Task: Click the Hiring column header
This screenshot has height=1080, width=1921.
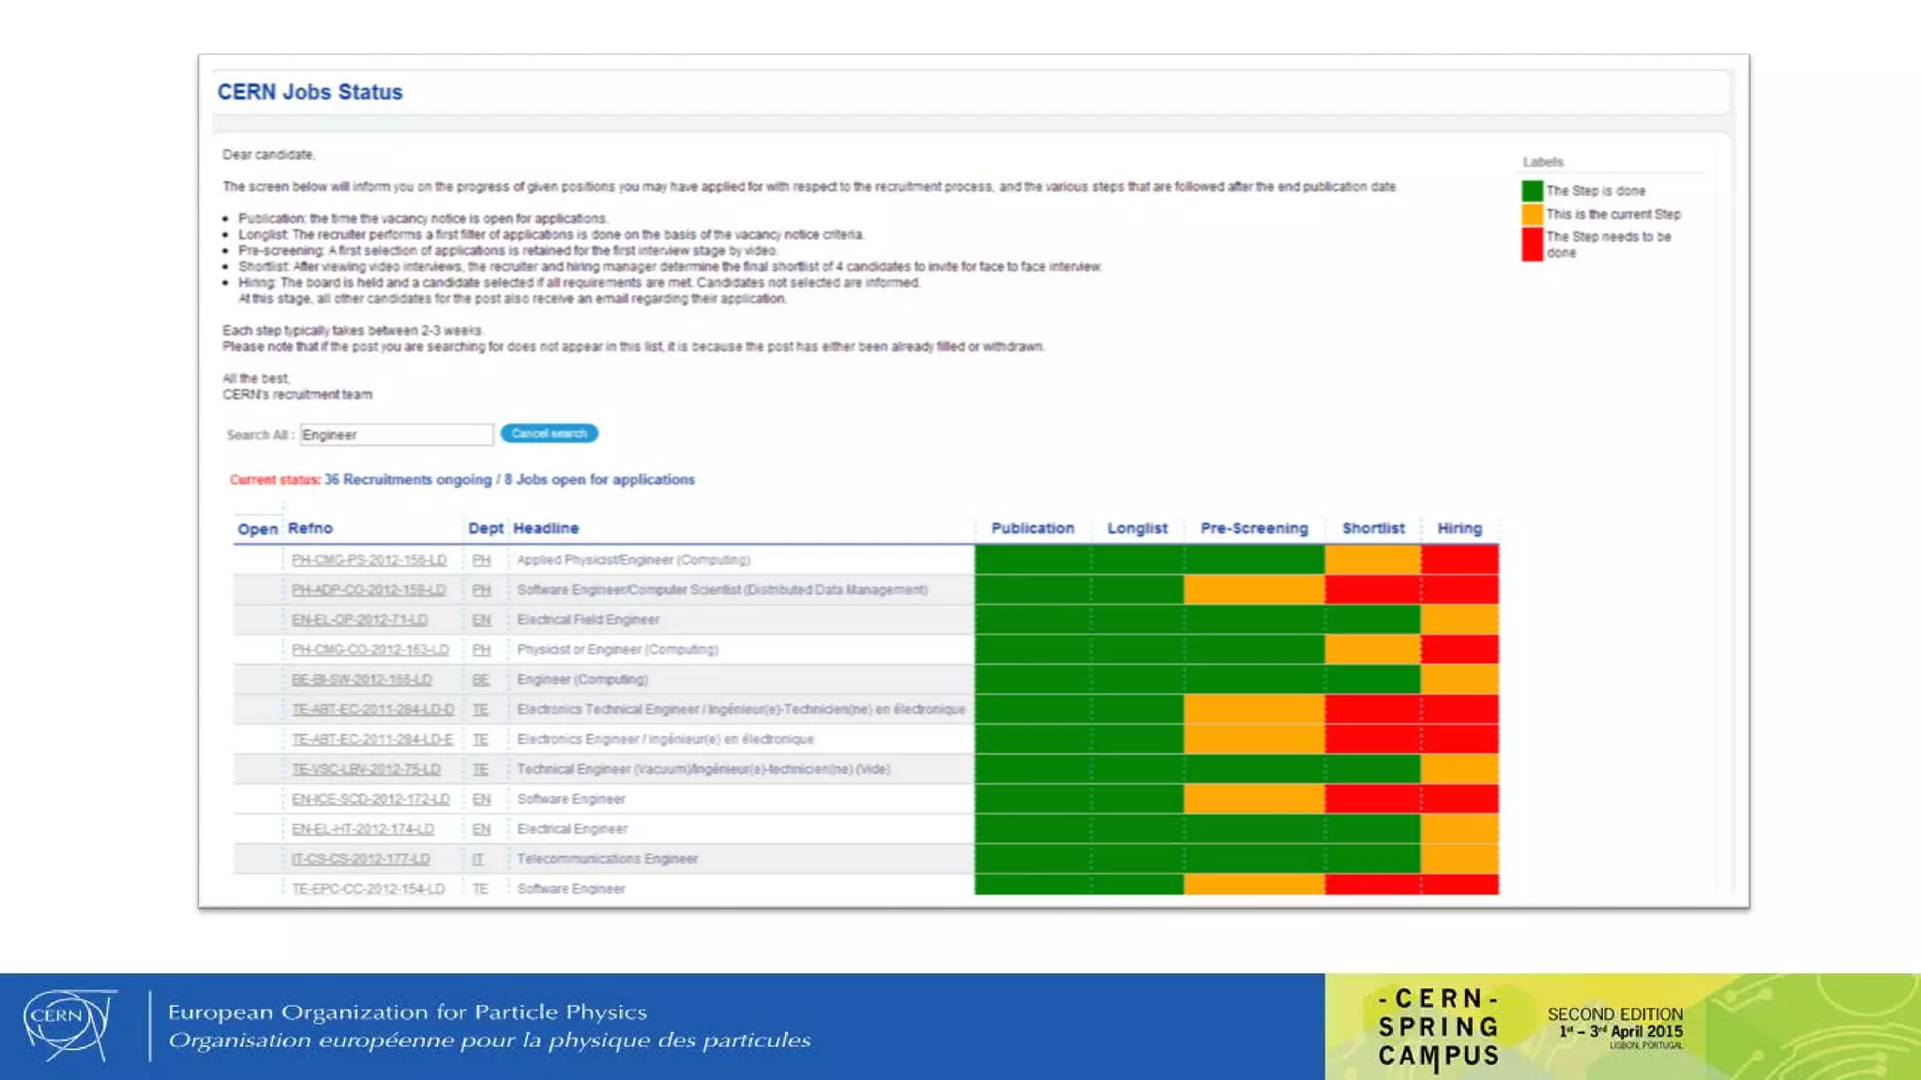Action: 1460,529
